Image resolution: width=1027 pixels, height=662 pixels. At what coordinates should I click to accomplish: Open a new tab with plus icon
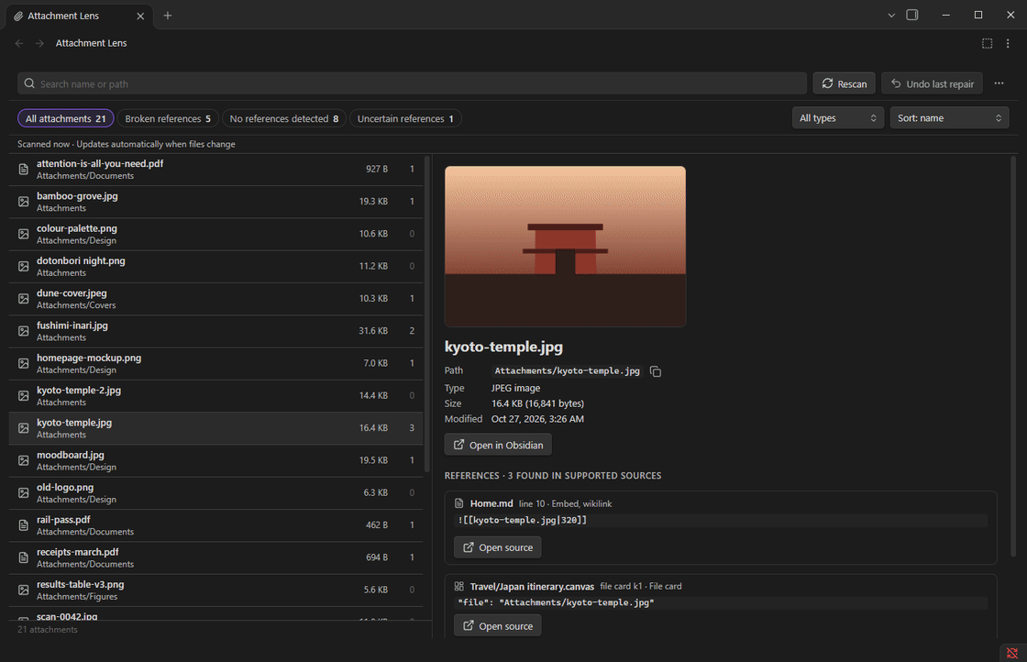tap(168, 15)
